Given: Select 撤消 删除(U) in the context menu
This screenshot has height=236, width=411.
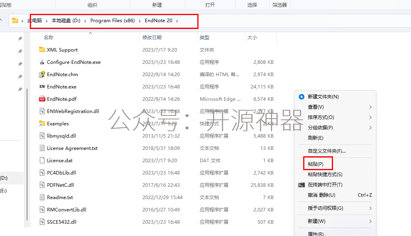Looking at the screenshot, I should click(321, 195).
